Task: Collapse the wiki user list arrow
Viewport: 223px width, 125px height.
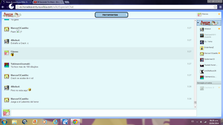Action: tap(198, 23)
